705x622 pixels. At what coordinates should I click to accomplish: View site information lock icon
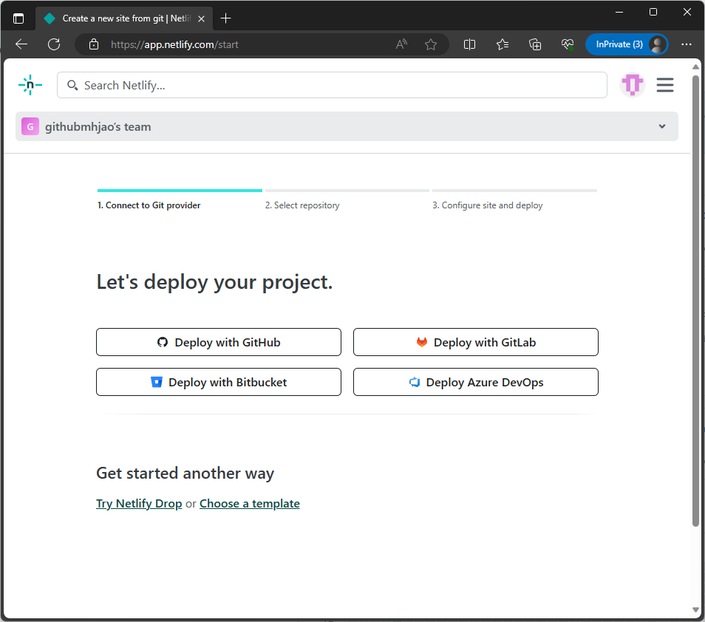[x=94, y=44]
